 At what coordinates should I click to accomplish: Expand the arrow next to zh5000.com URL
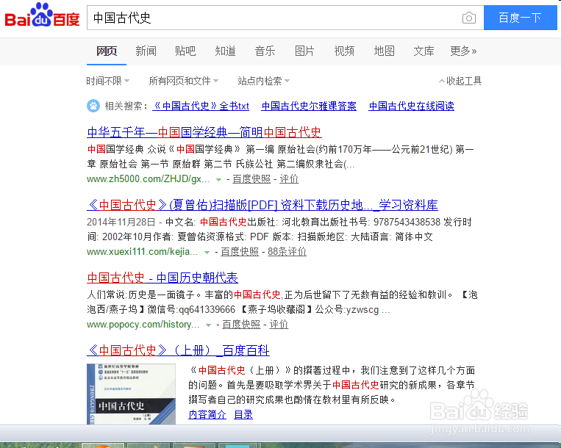218,180
